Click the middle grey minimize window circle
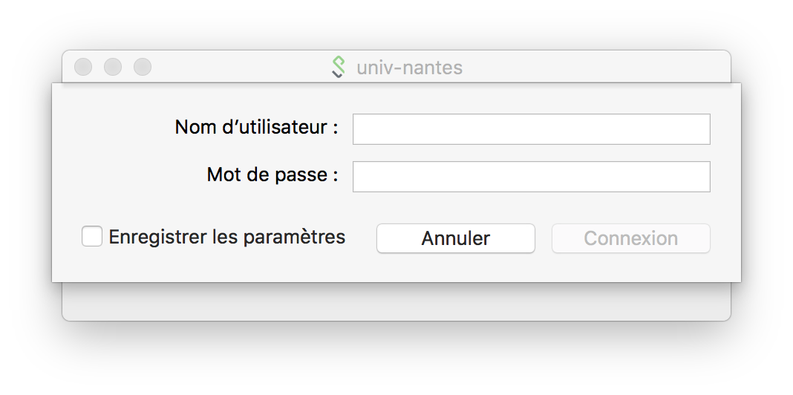Screen dimensions: 793x395 113,67
